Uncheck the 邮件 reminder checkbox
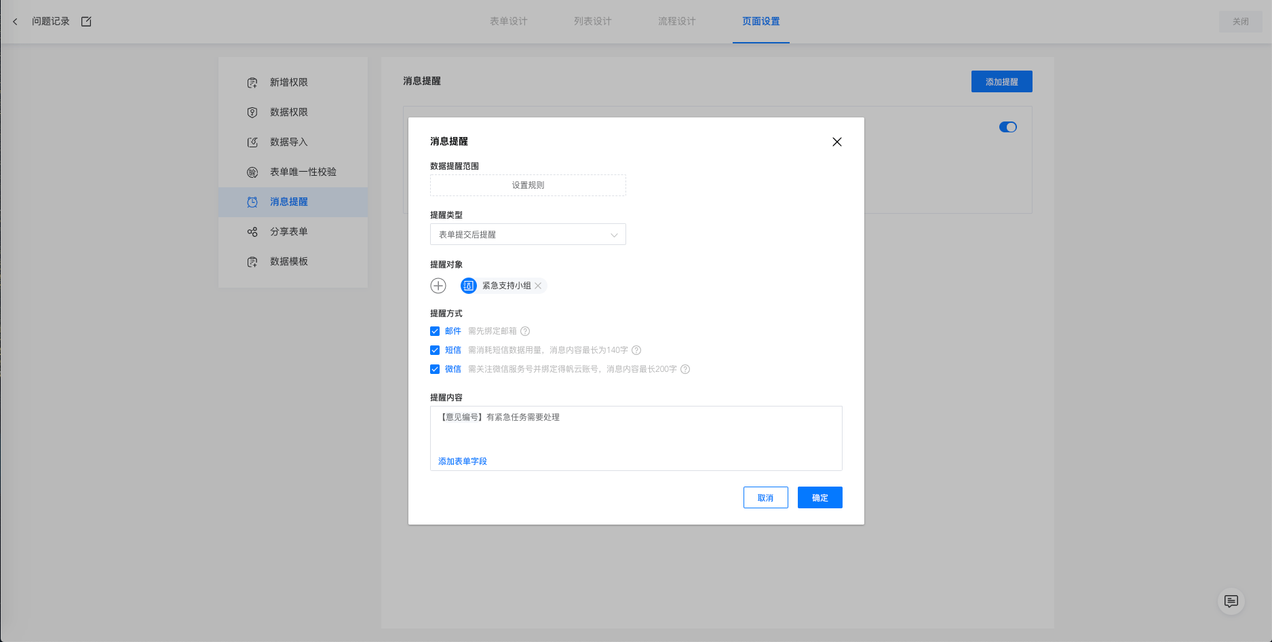Image resolution: width=1272 pixels, height=642 pixels. click(x=435, y=331)
